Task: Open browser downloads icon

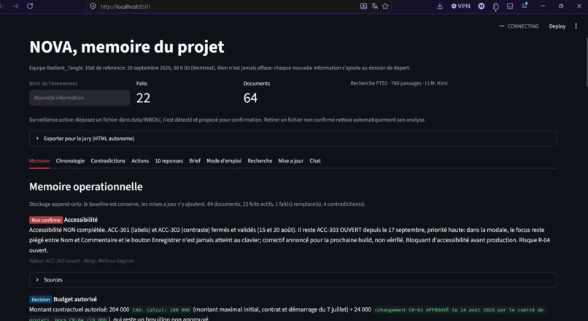Action: click(440, 6)
